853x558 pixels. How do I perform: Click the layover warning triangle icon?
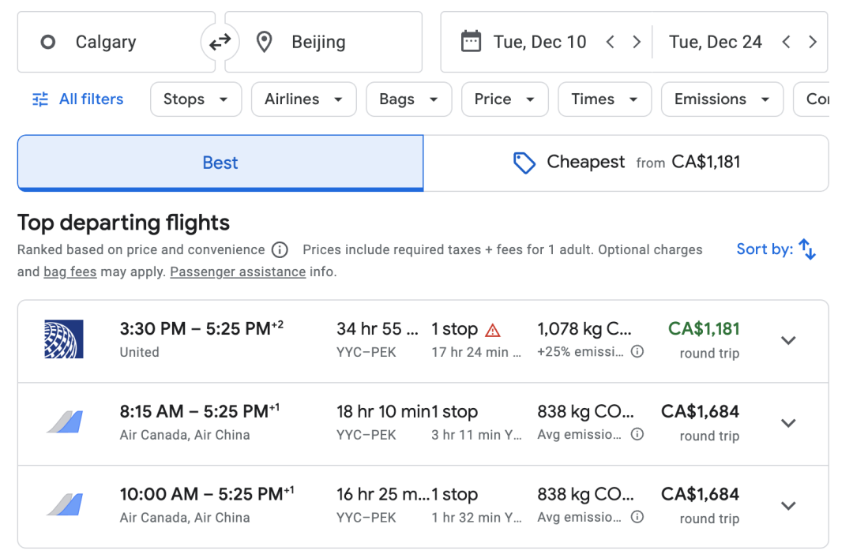[492, 330]
